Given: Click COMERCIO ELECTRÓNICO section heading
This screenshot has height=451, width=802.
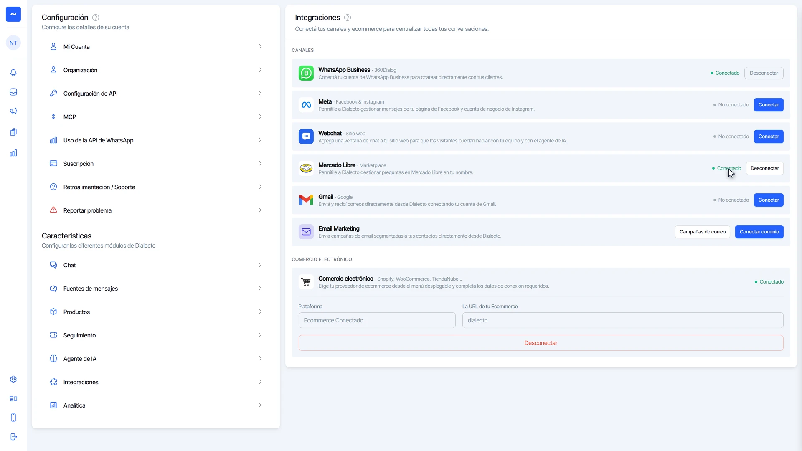Looking at the screenshot, I should [322, 259].
